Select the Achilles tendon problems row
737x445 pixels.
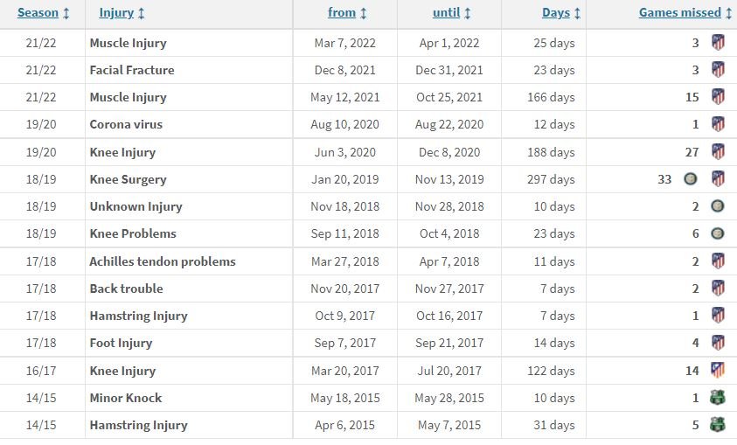(x=369, y=261)
